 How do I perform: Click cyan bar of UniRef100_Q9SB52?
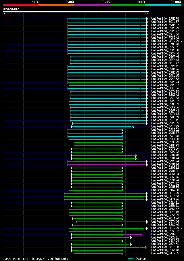[95, 130]
